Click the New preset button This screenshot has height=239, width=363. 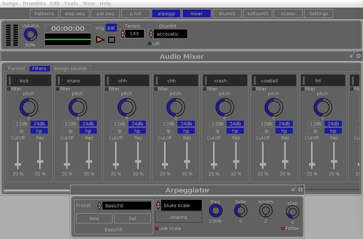[x=94, y=218]
